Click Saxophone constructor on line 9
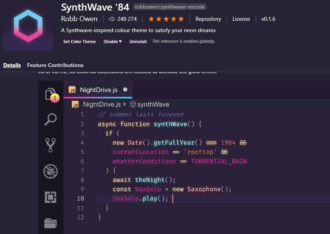The width and height of the screenshot is (330, 234). (x=204, y=189)
